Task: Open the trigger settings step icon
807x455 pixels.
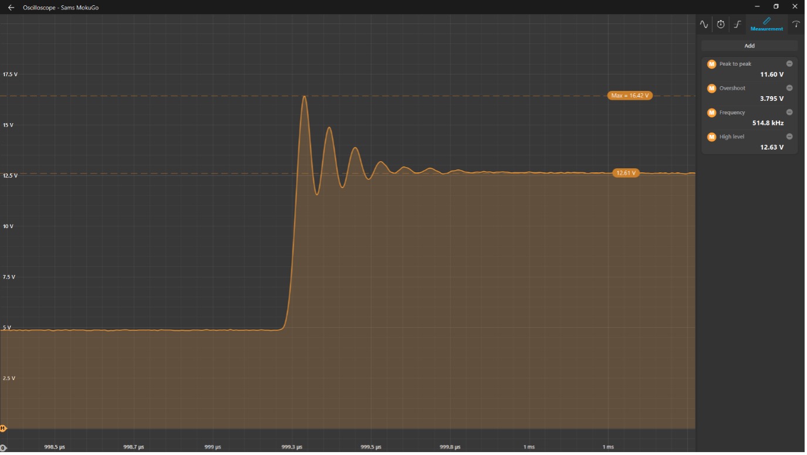Action: [738, 25]
